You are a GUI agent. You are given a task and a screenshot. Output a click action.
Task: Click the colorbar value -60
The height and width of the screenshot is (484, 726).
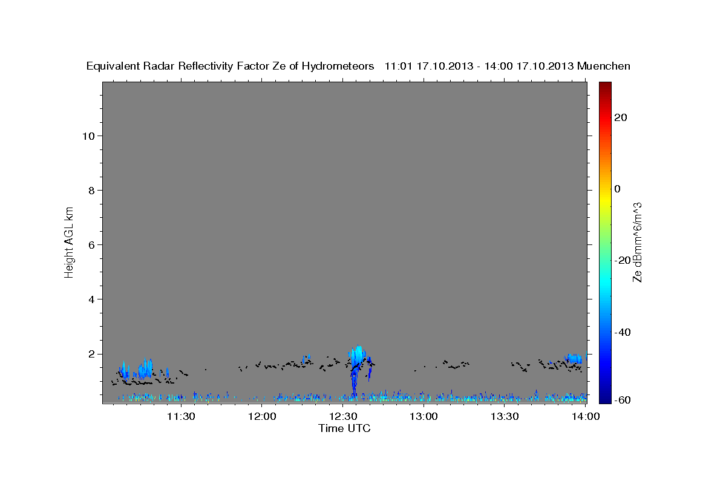(622, 399)
